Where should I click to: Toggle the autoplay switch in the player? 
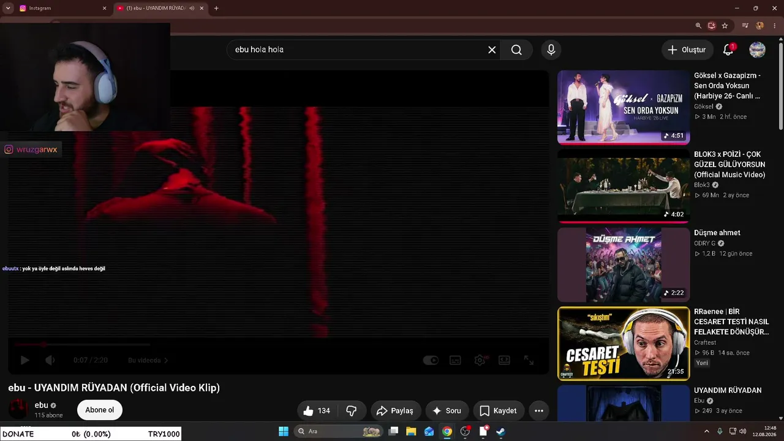pyautogui.click(x=431, y=360)
